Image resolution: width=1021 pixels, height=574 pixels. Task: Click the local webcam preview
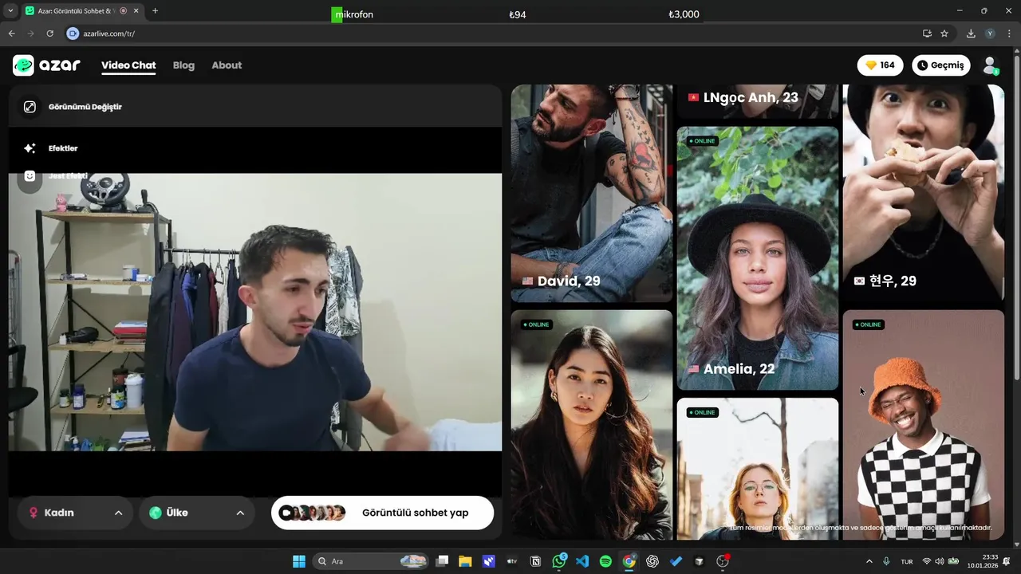point(255,312)
